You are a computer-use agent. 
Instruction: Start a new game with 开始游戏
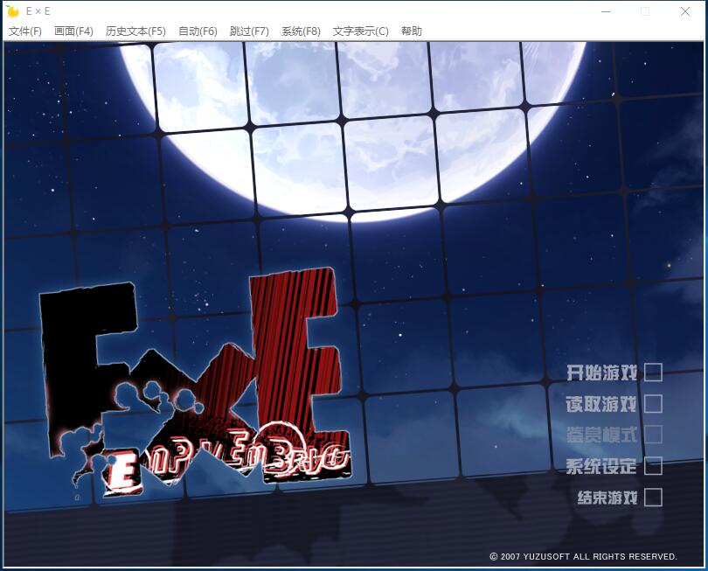(603, 373)
